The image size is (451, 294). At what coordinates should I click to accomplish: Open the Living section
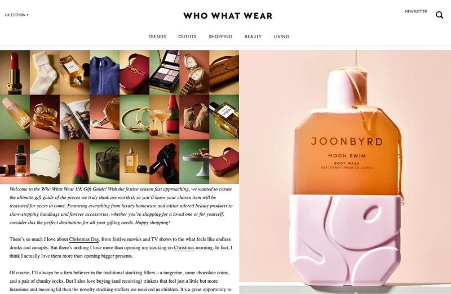[x=281, y=37]
